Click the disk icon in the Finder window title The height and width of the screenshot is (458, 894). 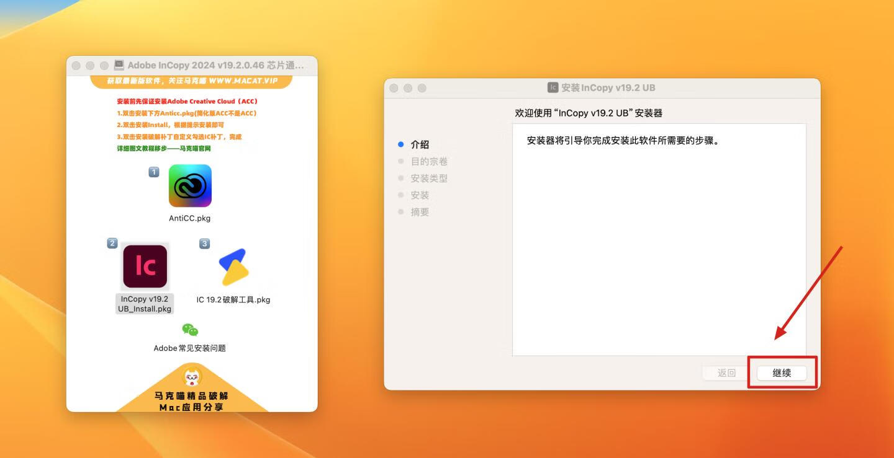[119, 65]
